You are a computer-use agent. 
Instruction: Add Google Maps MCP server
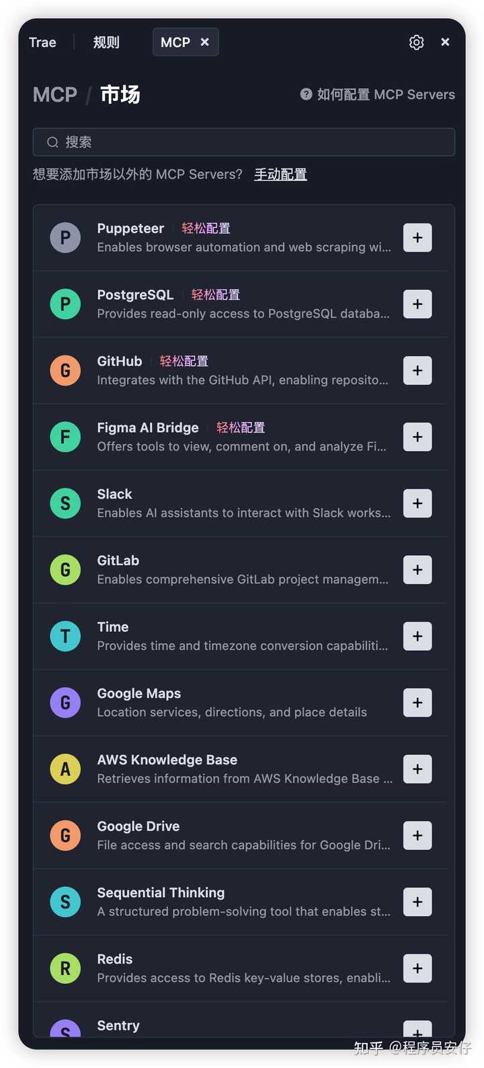pyautogui.click(x=417, y=703)
